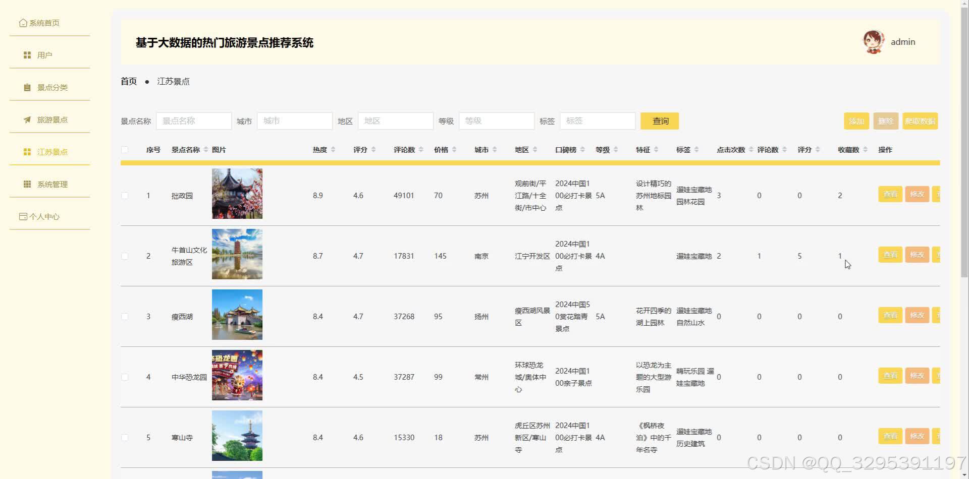The image size is (969, 479).
Task: Check the checkbox beside 瘦西湖
Action: (125, 316)
